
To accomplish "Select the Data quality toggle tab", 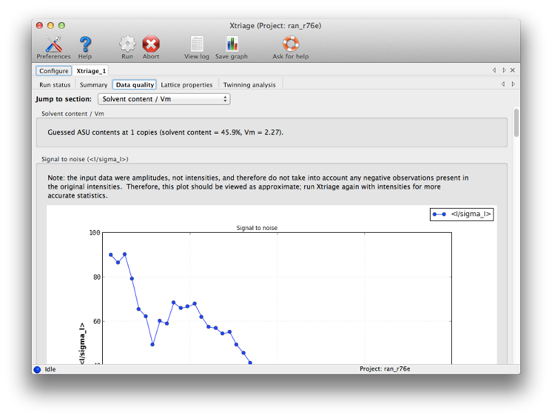I will (x=134, y=85).
